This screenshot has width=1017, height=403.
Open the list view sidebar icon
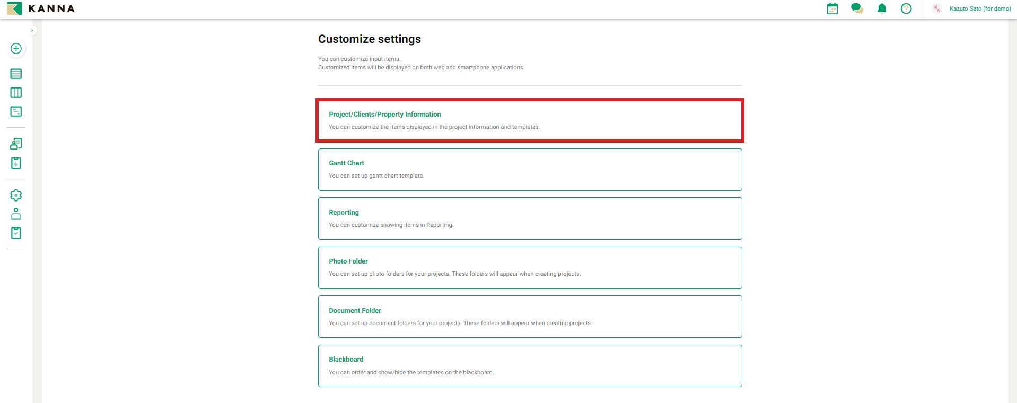point(16,74)
